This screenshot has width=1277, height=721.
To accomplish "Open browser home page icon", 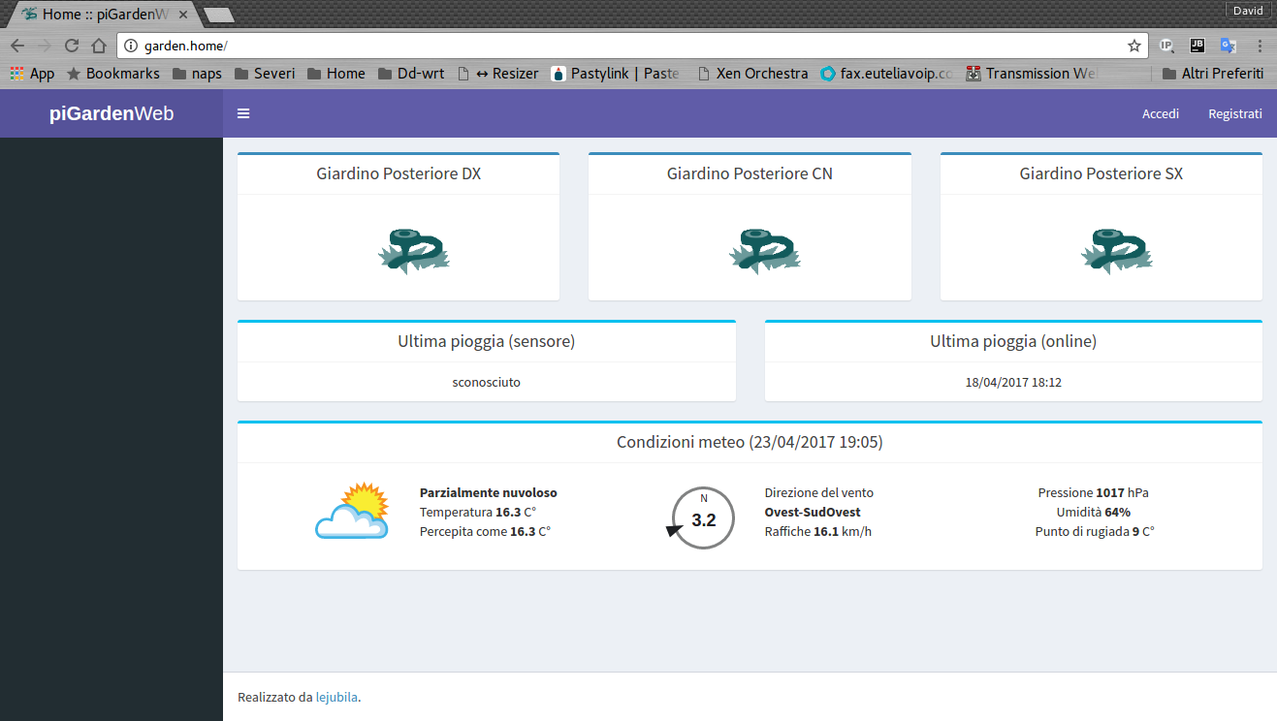I will [98, 46].
